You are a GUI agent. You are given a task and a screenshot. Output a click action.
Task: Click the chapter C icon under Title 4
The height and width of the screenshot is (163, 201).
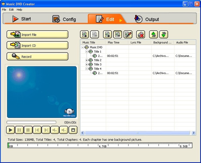(95, 73)
